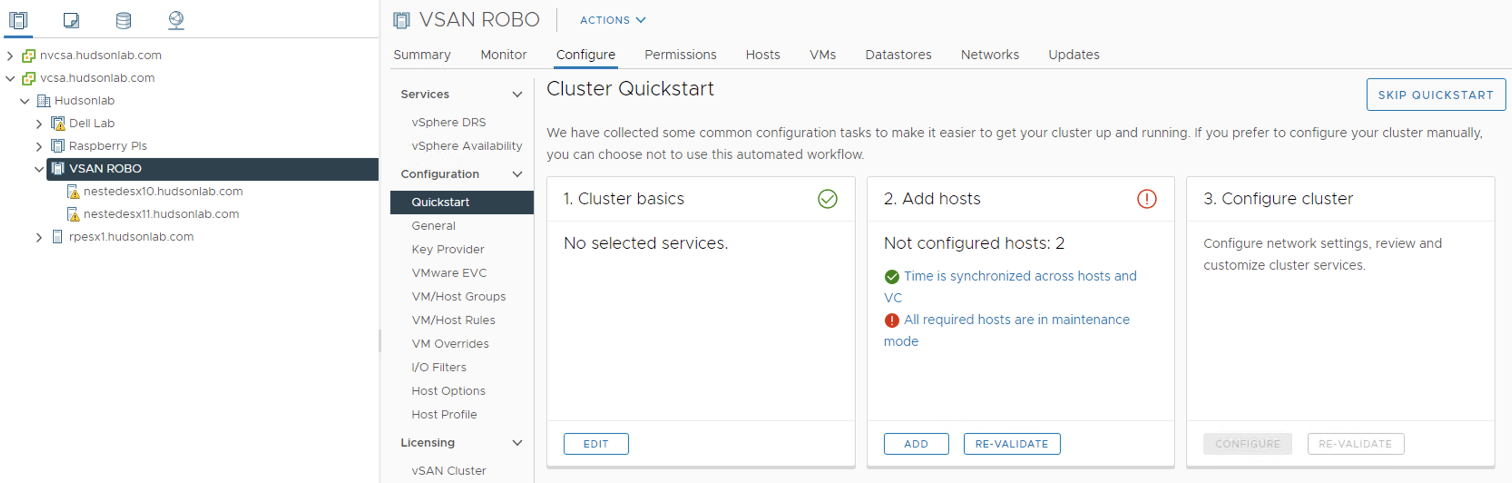
Task: Click the nvcsa.hudsonlab.com vCenter icon
Action: click(x=28, y=55)
